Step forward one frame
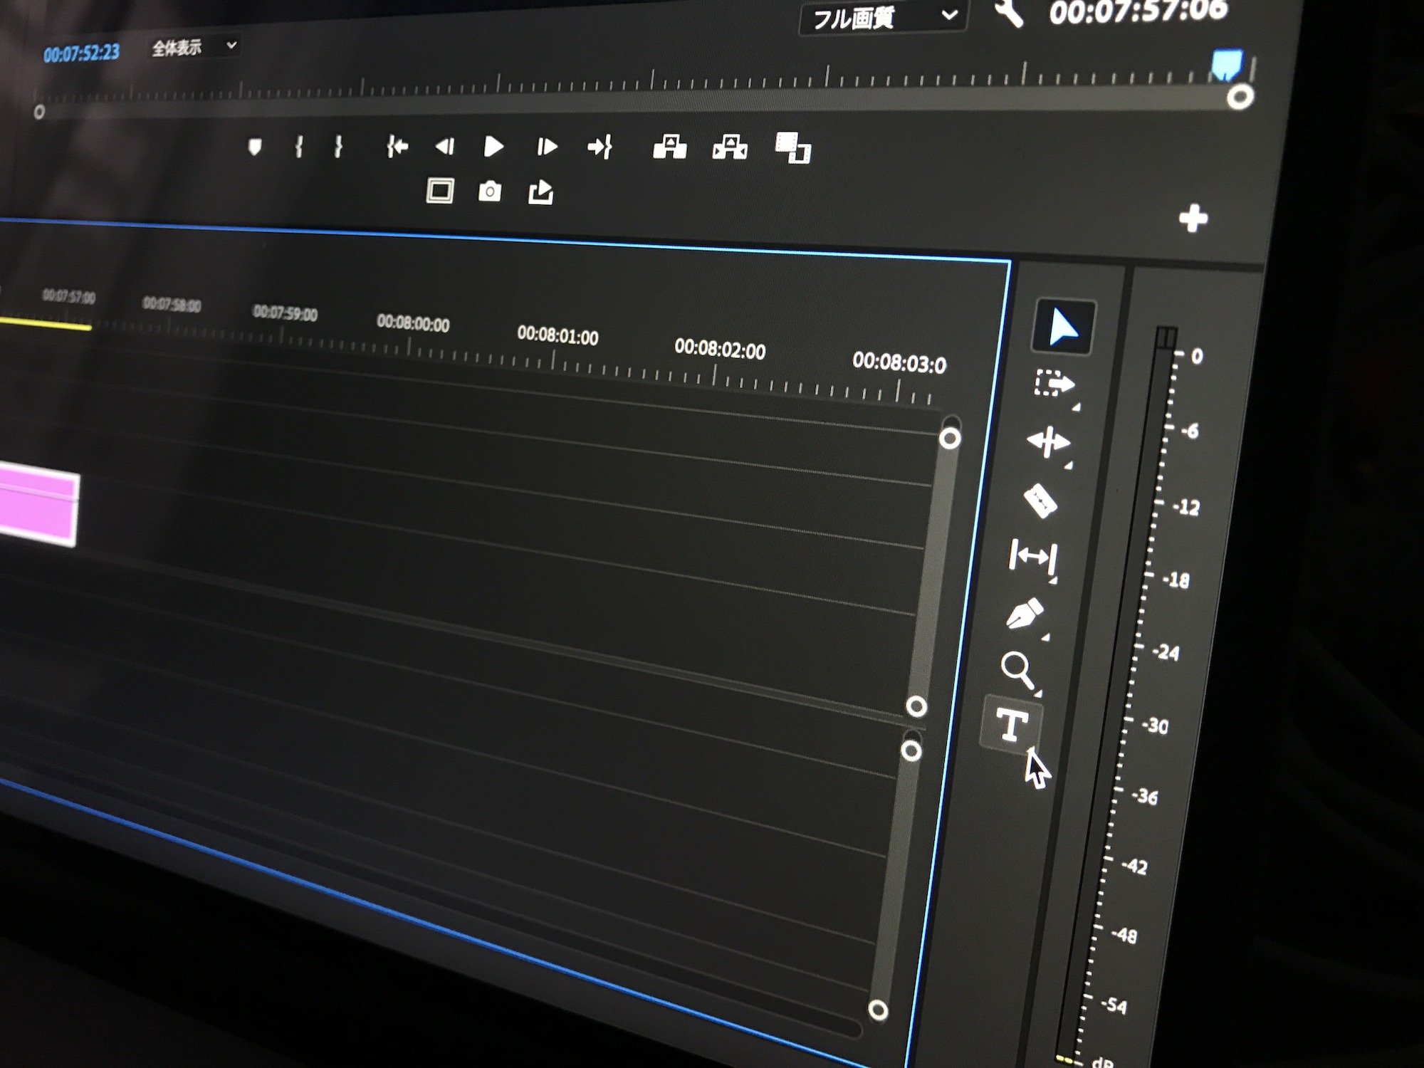Viewport: 1424px width, 1068px height. 546,147
